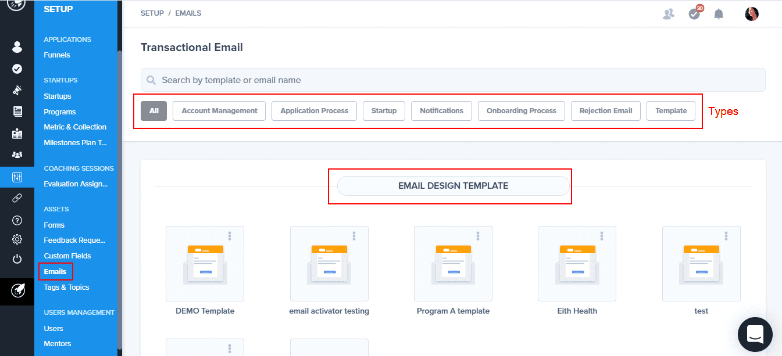This screenshot has width=782, height=356.
Task: Click the template search field
Action: click(x=453, y=80)
